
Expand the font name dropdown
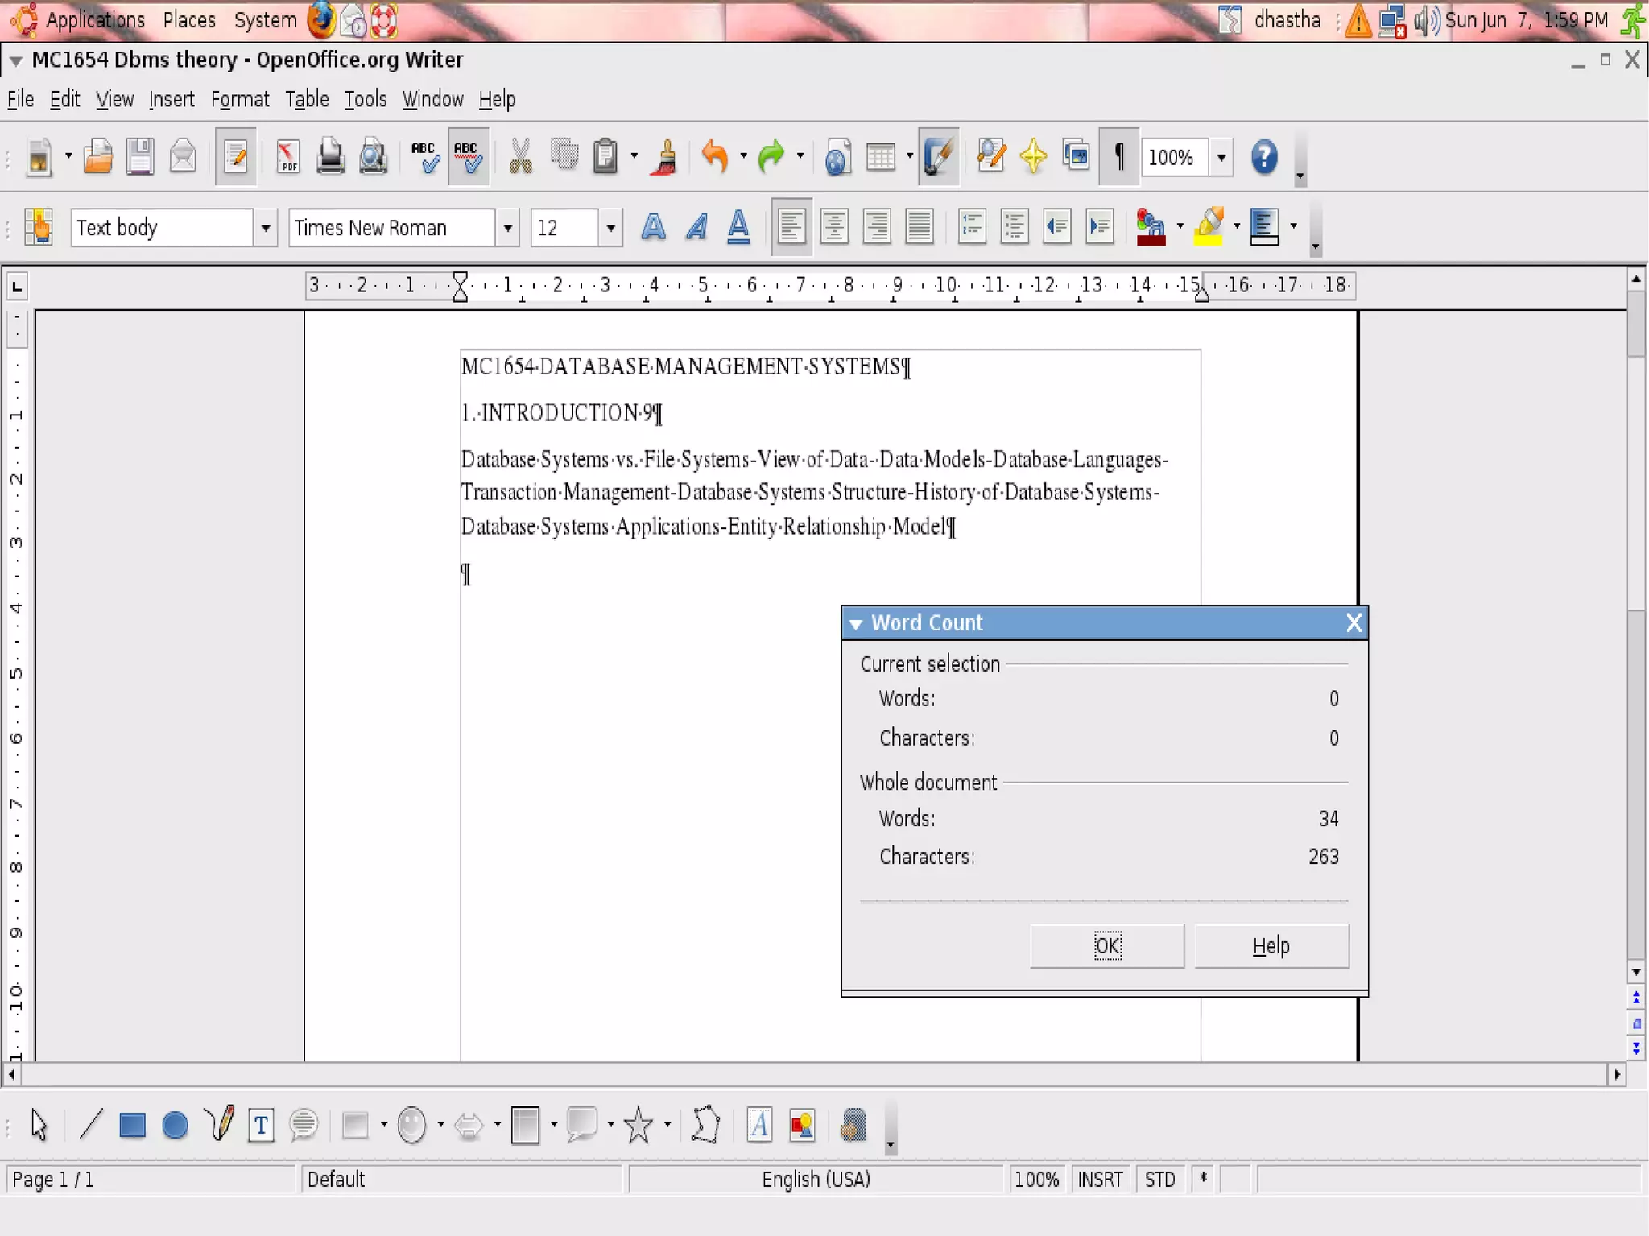tap(507, 228)
